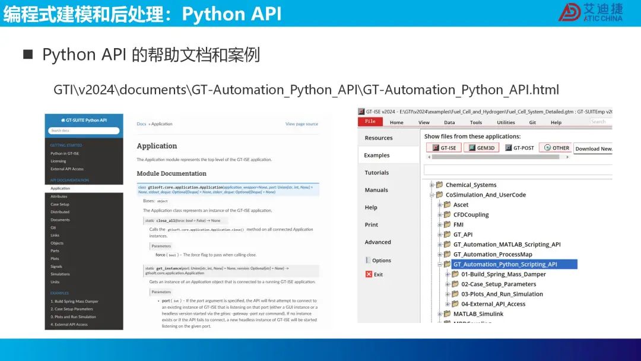Screen dimensions: 641x361
Task: Select Help in File sidebar
Action: coord(388,207)
